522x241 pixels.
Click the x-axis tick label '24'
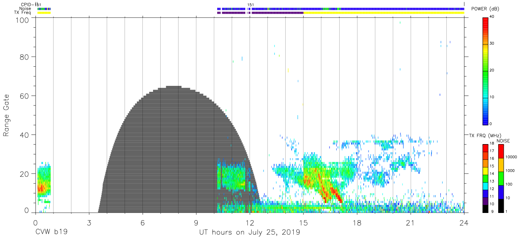(464, 222)
